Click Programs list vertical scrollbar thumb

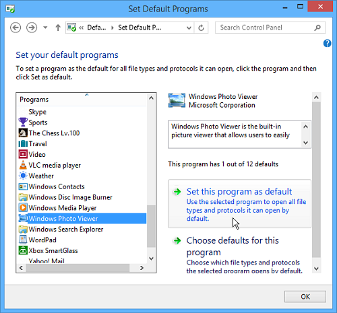151,226
